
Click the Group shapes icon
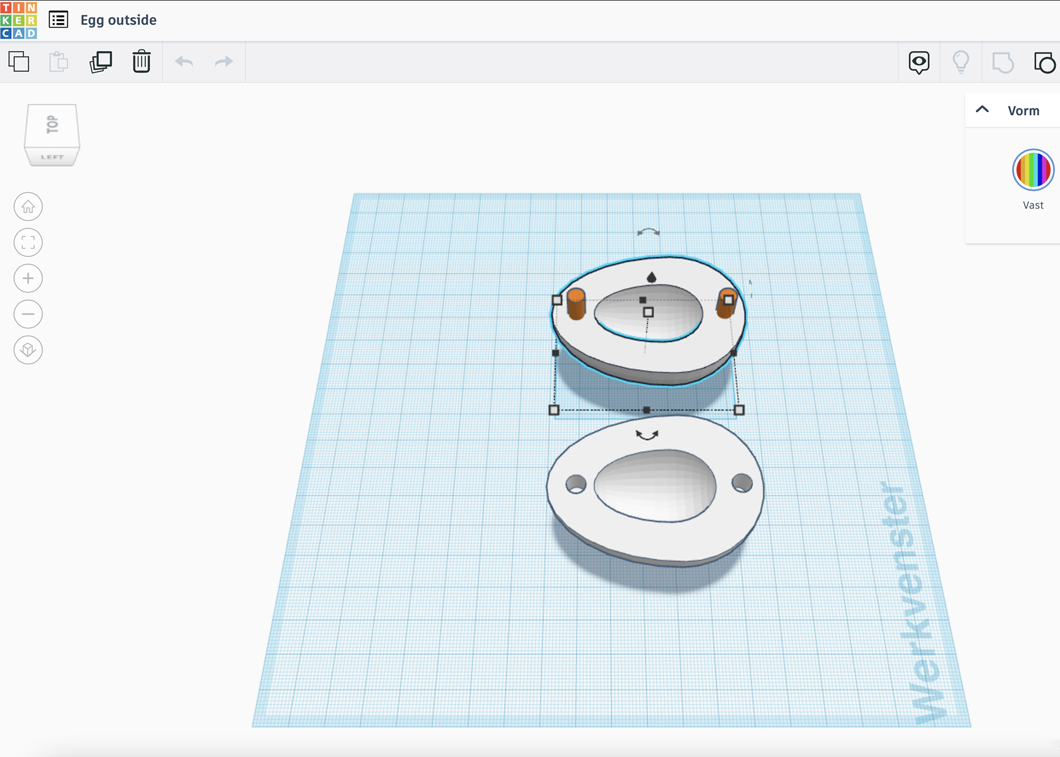pyautogui.click(x=1003, y=62)
